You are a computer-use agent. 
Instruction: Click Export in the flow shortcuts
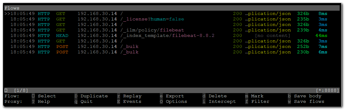point(175,96)
